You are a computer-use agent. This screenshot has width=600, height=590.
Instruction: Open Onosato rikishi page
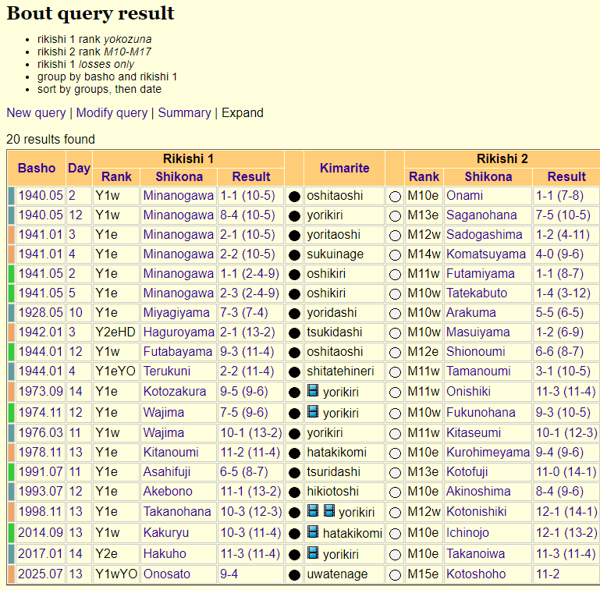[167, 574]
